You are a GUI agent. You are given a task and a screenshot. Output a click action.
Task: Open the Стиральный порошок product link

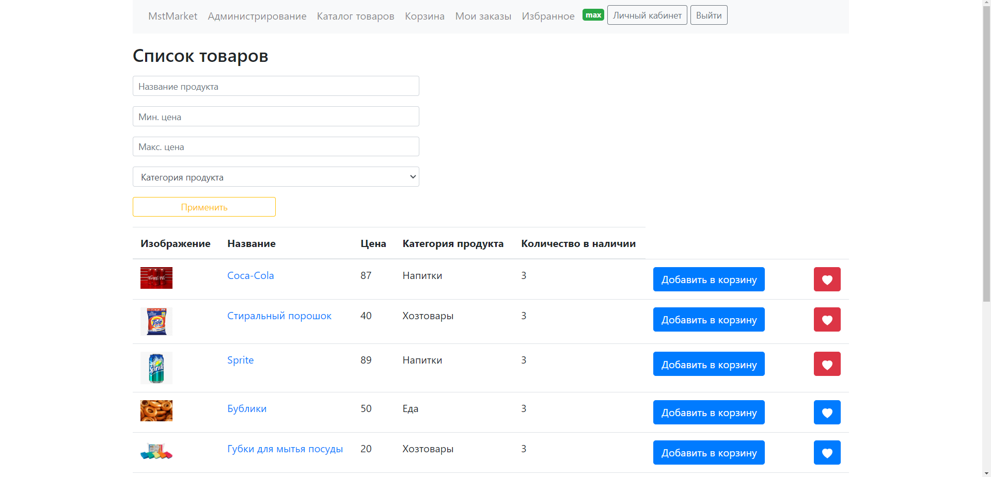279,316
